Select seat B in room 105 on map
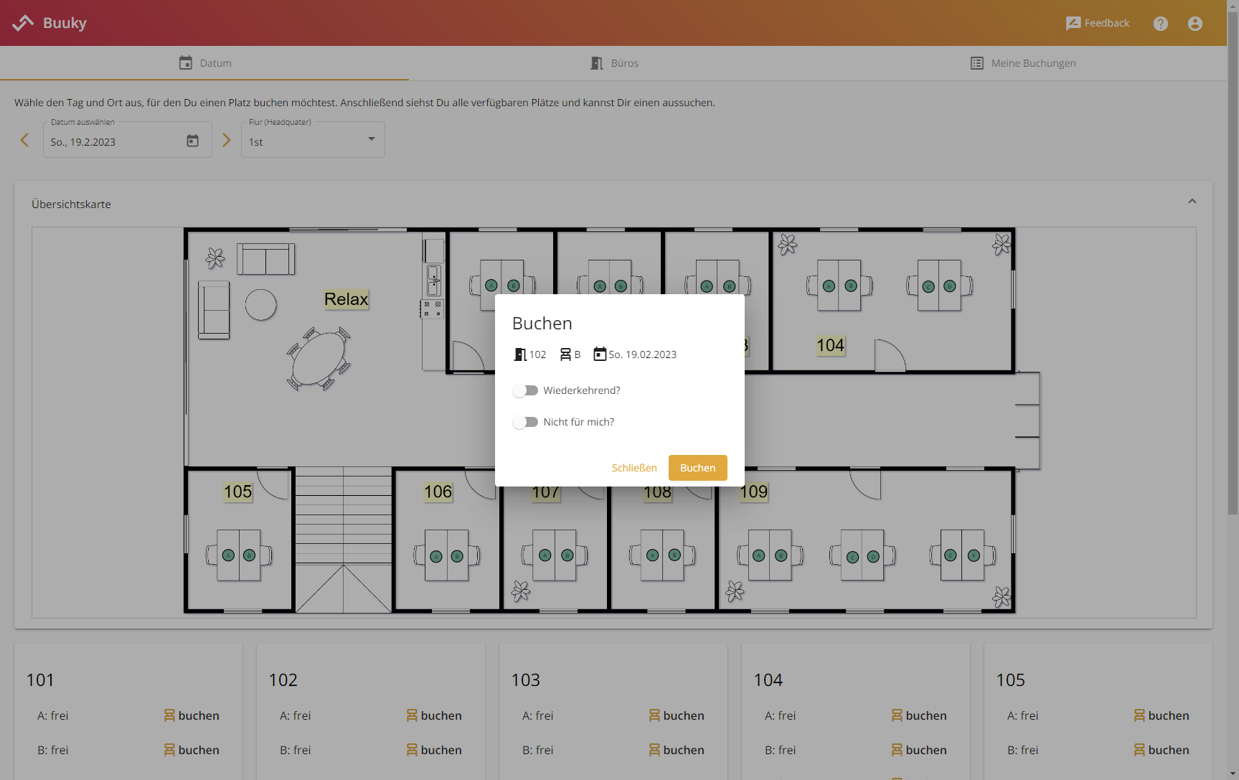Screen dimensions: 1239x780 (250, 555)
